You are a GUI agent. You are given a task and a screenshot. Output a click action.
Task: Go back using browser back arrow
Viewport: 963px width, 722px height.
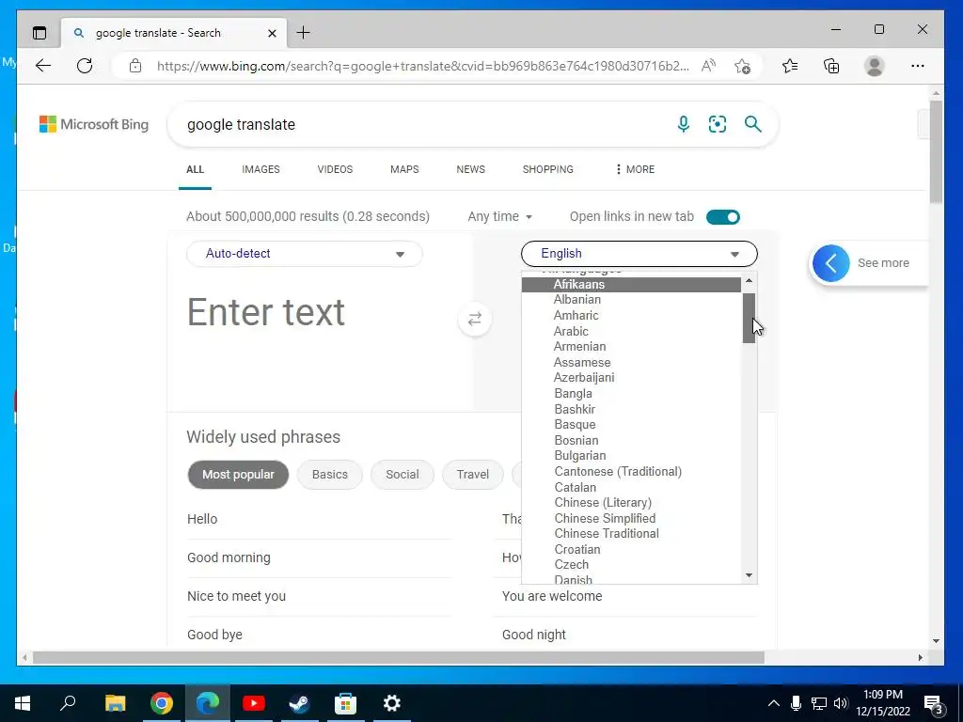coord(43,66)
